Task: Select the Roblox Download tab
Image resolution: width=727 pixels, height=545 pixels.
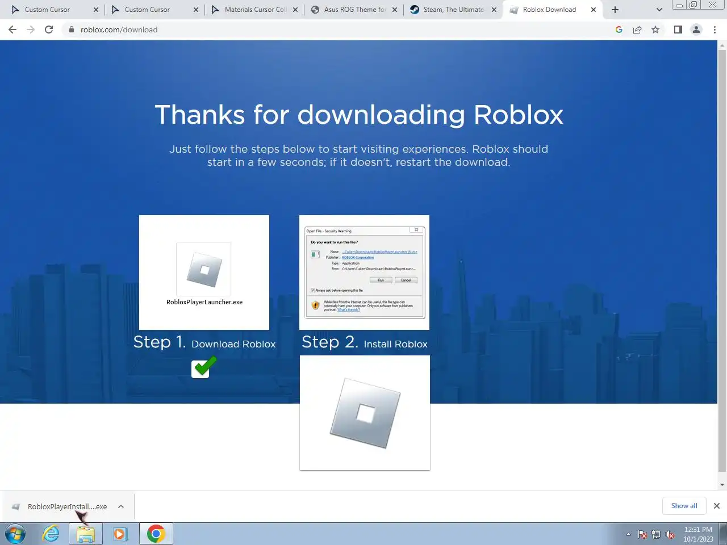Action: click(549, 10)
